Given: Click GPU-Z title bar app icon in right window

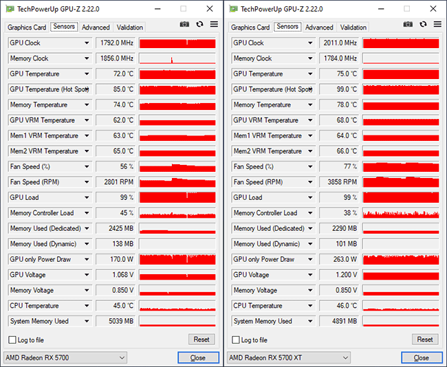Looking at the screenshot, I should tap(234, 8).
